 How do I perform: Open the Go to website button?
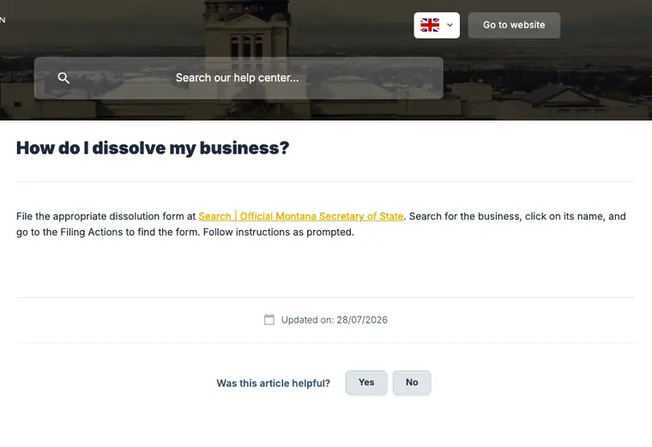[x=514, y=25]
